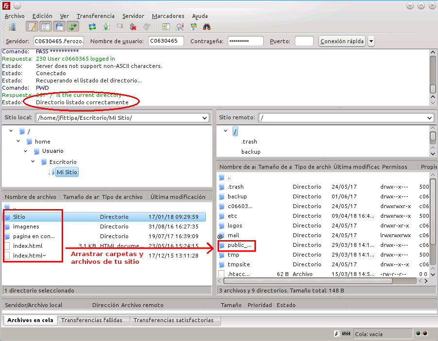Focus the Nombre de usuario field

click(x=166, y=41)
